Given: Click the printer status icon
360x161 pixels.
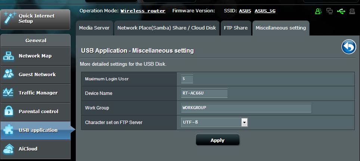Looking at the screenshot, I should (352, 11).
